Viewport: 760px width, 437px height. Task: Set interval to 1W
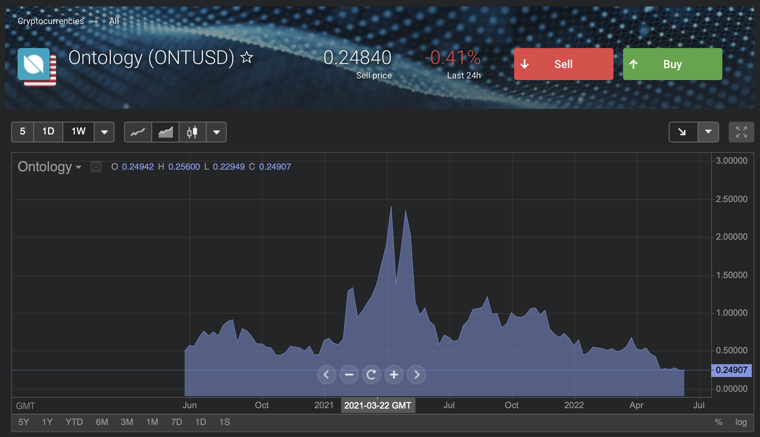(x=78, y=132)
